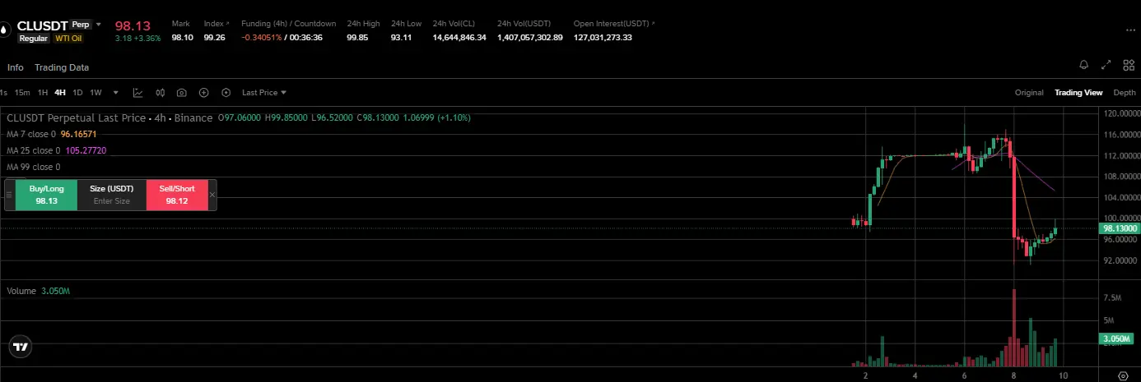
Task: Click the price alert bell icon
Action: tap(1084, 65)
